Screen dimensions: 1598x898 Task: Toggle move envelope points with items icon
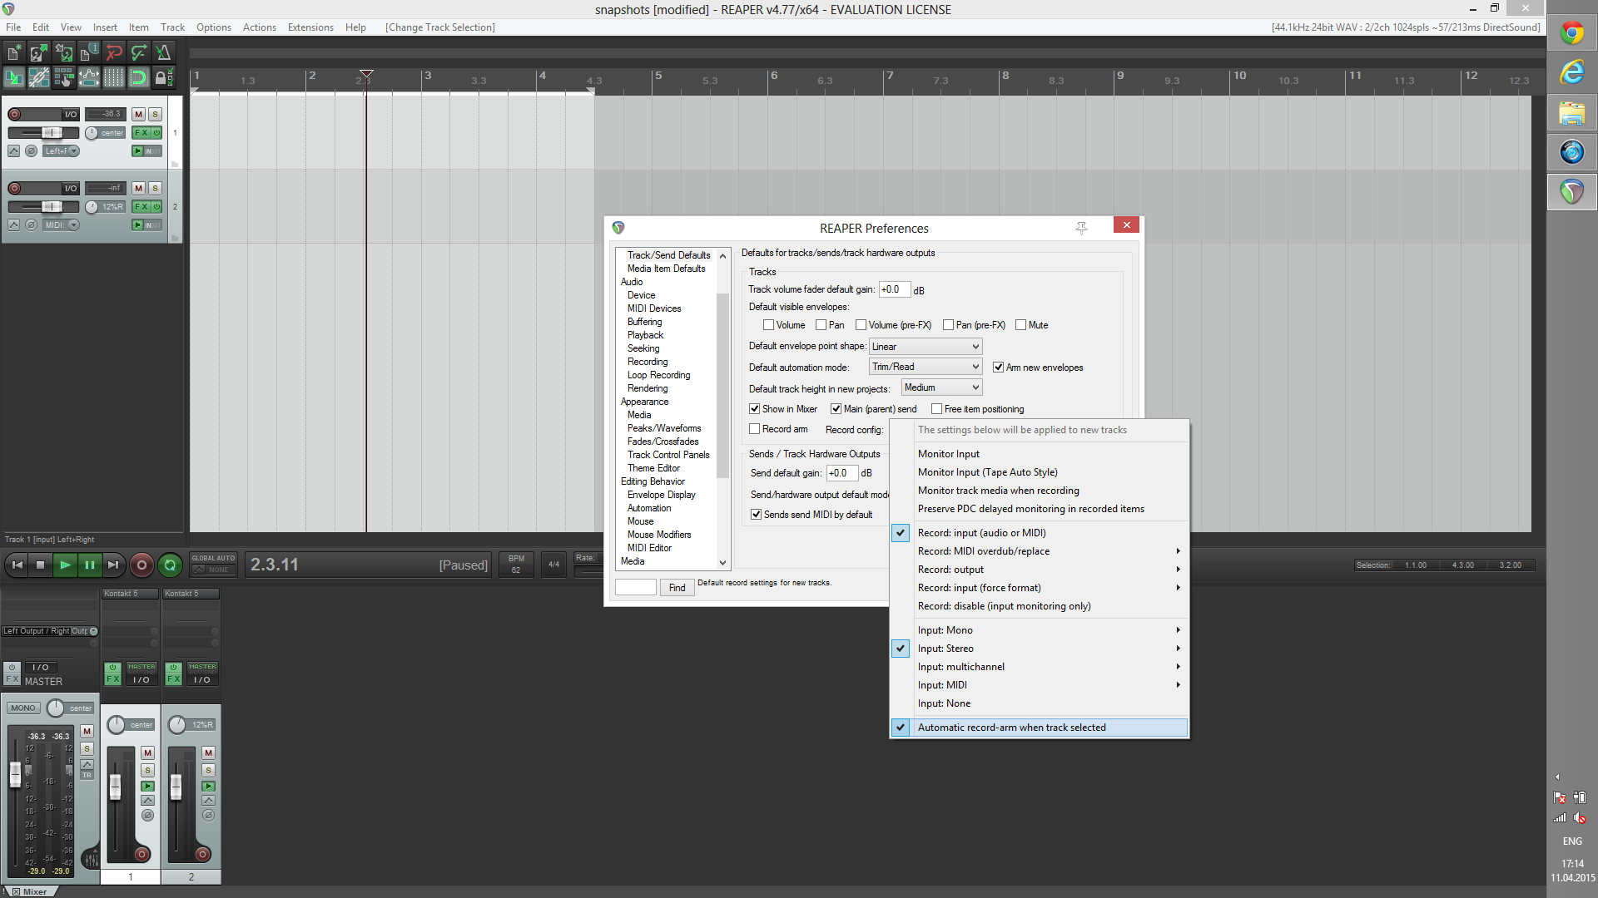(89, 78)
